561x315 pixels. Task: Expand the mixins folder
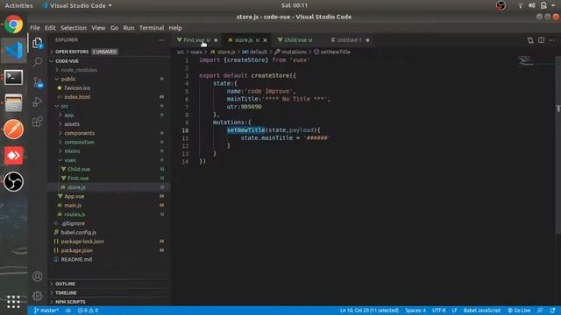(109, 151)
